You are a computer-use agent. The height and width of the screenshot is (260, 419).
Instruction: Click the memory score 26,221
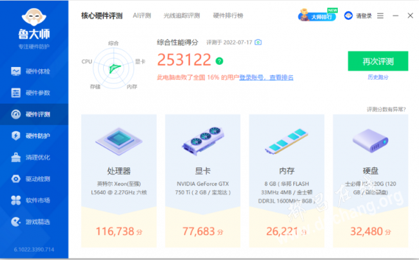pos(282,231)
